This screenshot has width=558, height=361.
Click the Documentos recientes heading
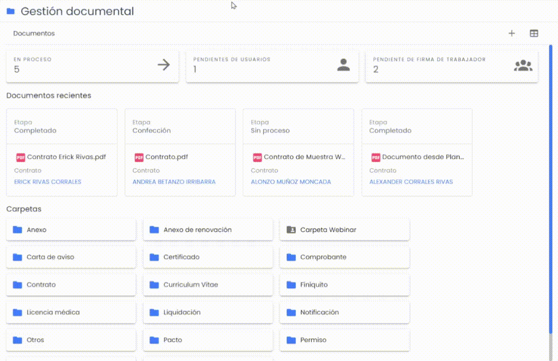[49, 96]
